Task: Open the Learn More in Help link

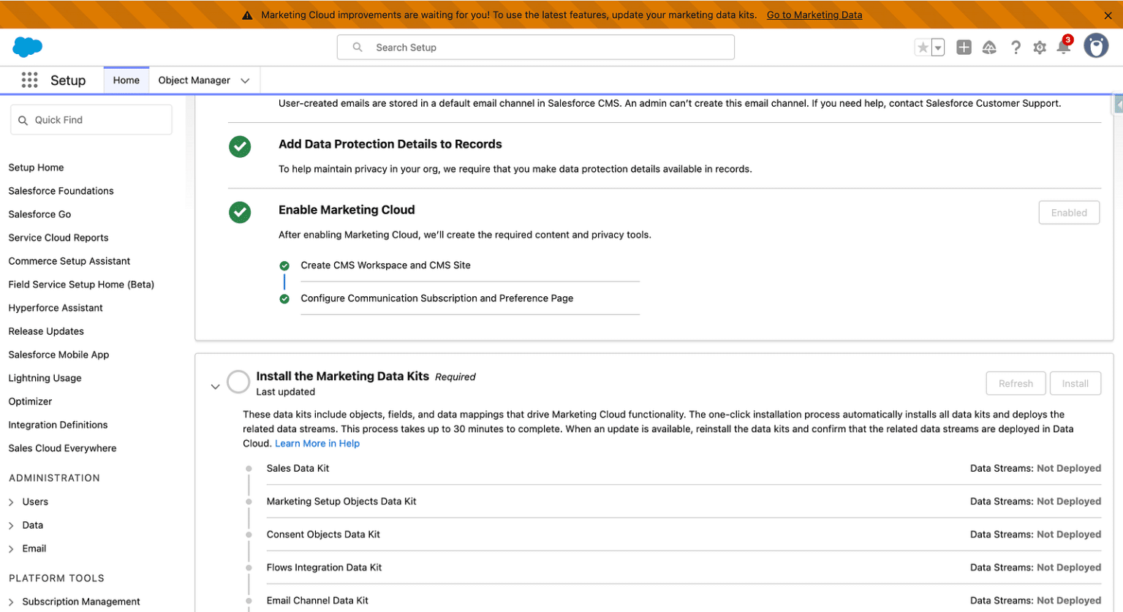Action: pyautogui.click(x=317, y=443)
